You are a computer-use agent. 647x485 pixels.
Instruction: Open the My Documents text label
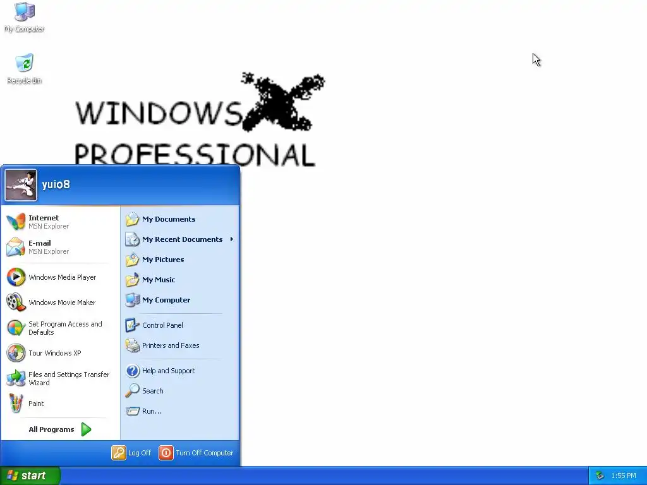(x=169, y=219)
